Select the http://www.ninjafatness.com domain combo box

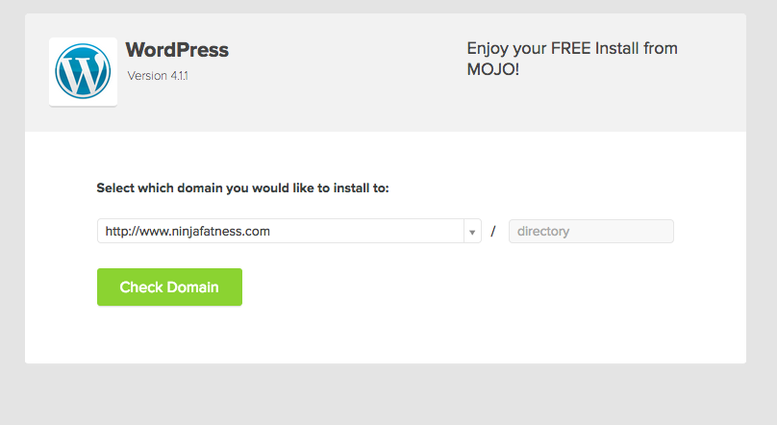tap(288, 232)
